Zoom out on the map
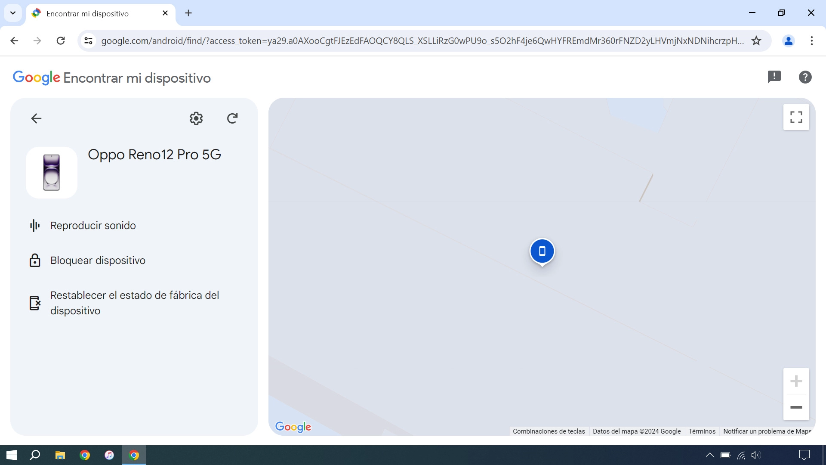Image resolution: width=826 pixels, height=465 pixels. 796,407
